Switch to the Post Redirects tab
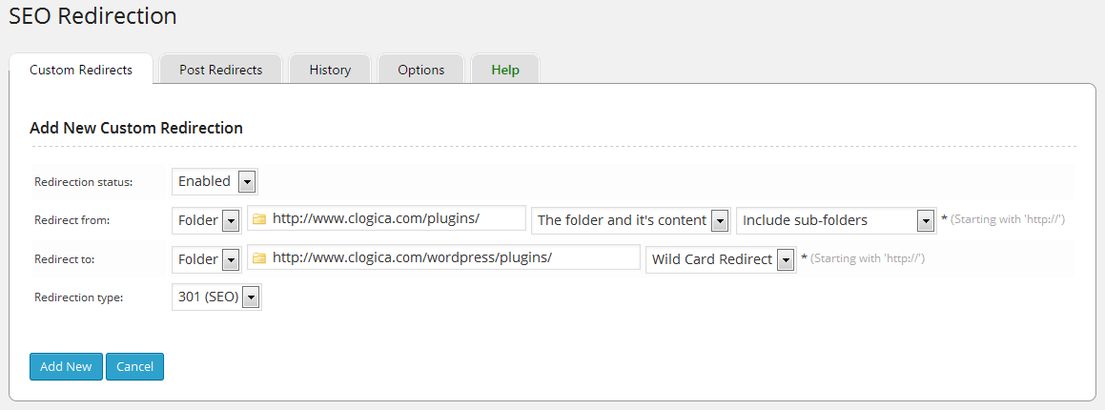Viewport: 1105px width, 410px height. click(220, 70)
